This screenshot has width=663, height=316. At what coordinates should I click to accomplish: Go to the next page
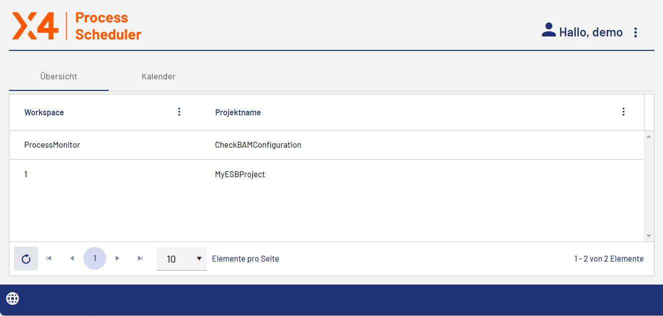point(117,259)
